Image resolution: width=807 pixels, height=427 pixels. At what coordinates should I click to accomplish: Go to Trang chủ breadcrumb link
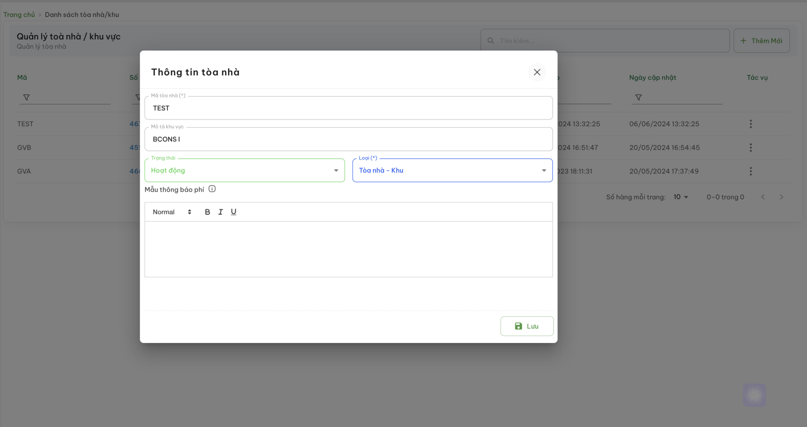click(x=19, y=14)
